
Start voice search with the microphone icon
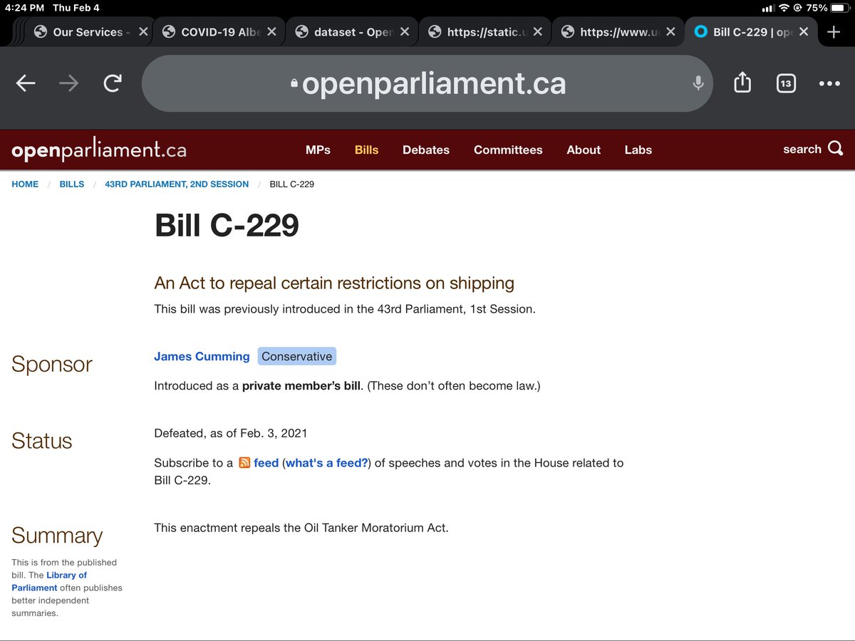(698, 83)
